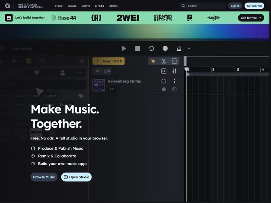This screenshot has width=271, height=203.
Task: Close the browser panel with X
Action: tap(82, 61)
